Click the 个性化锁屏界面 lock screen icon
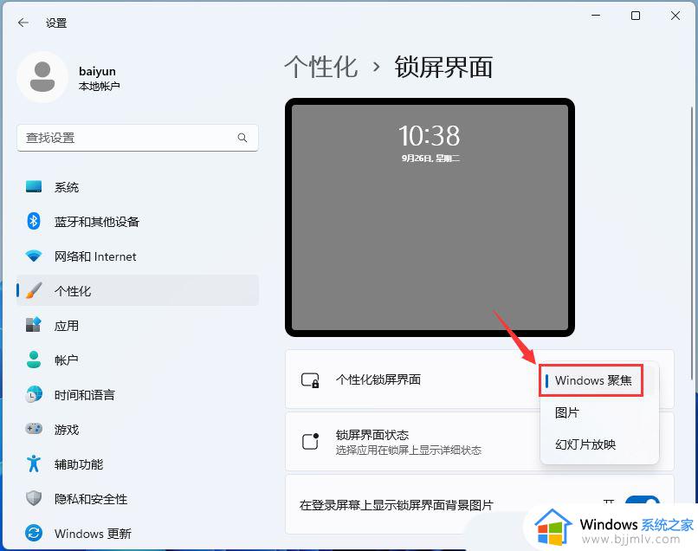The width and height of the screenshot is (698, 551). pyautogui.click(x=310, y=380)
